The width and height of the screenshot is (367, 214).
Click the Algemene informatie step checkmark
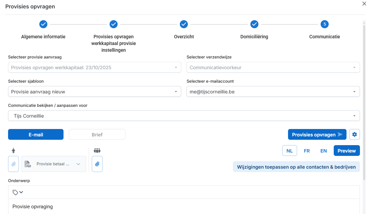pyautogui.click(x=43, y=24)
